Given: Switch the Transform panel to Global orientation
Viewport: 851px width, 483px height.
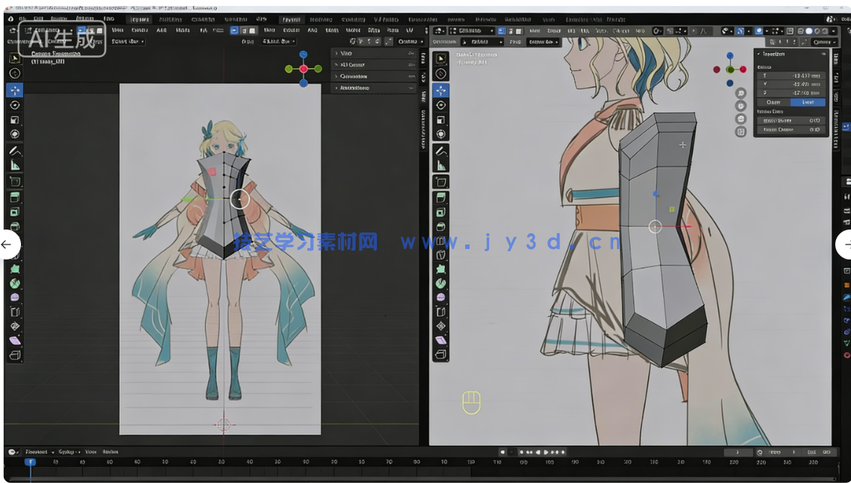Looking at the screenshot, I should pos(774,102).
